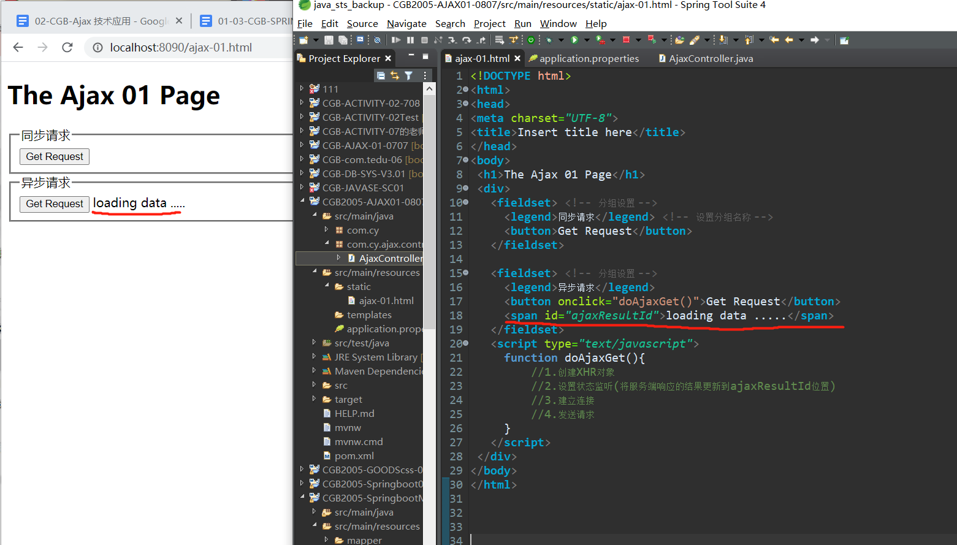957x545 pixels.
Task: Open the Window menu
Action: (558, 23)
